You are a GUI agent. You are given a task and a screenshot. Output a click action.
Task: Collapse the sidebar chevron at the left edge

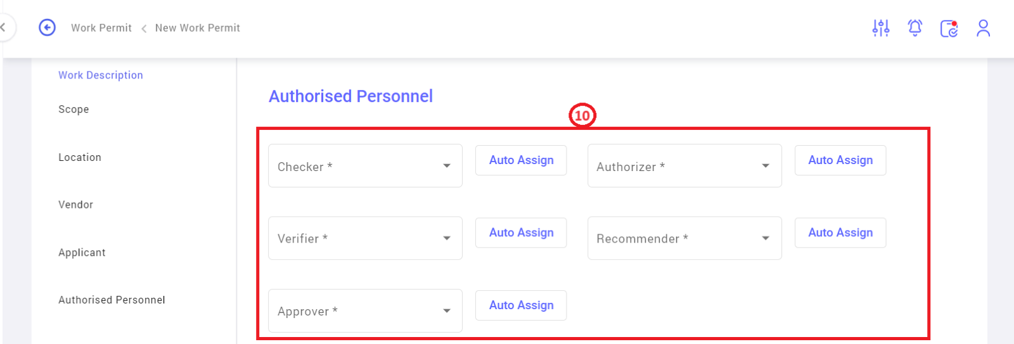3,27
